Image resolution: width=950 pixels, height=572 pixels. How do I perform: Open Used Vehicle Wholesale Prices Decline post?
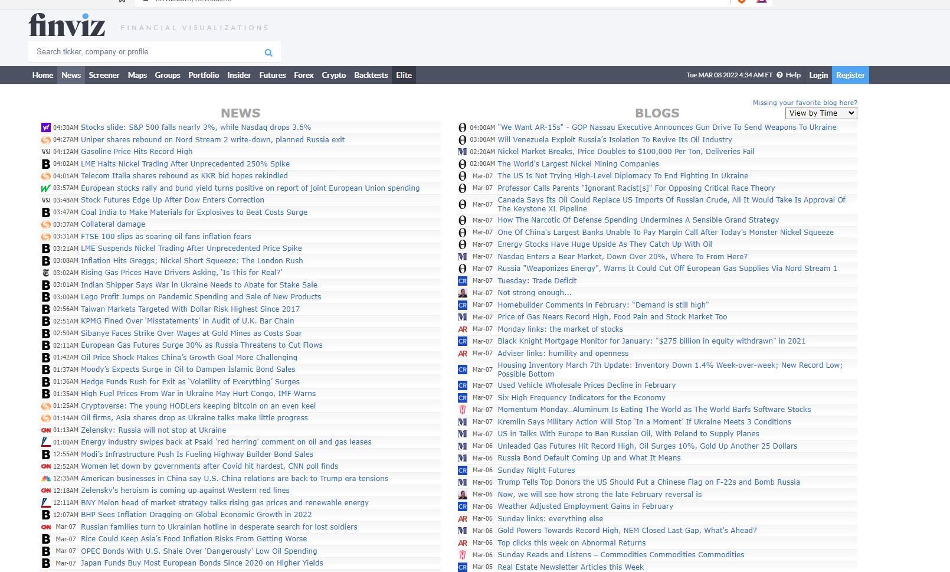click(587, 385)
